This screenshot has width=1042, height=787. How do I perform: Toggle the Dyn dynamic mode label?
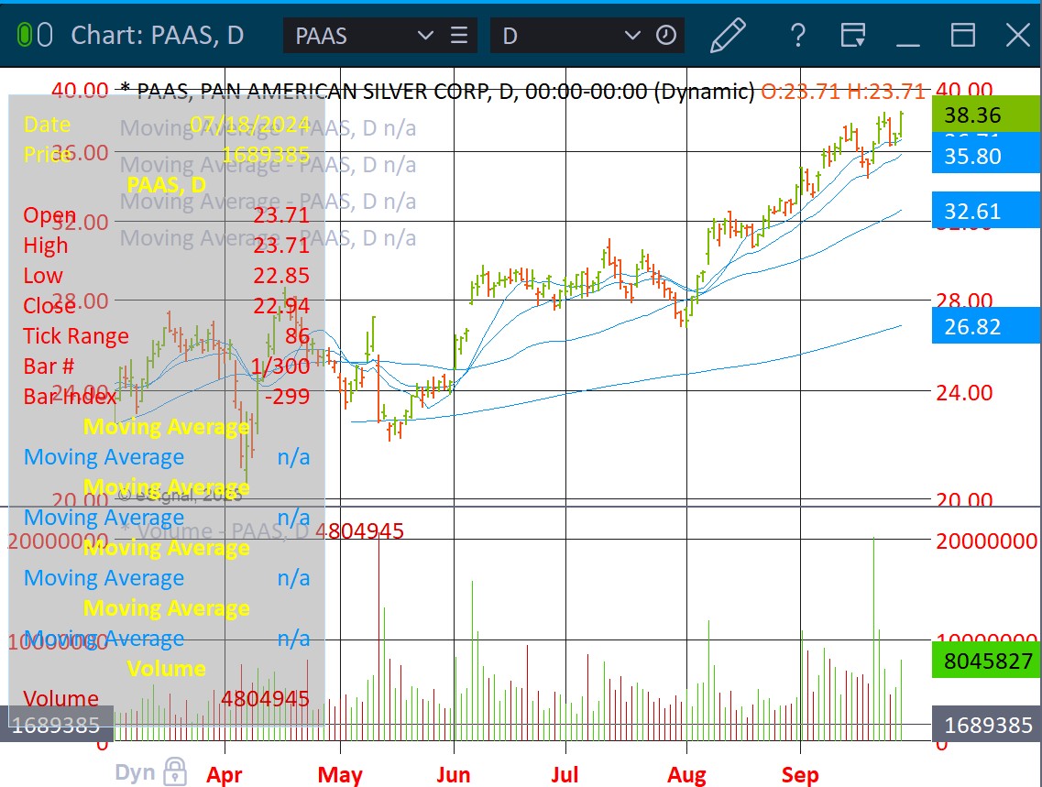click(134, 772)
